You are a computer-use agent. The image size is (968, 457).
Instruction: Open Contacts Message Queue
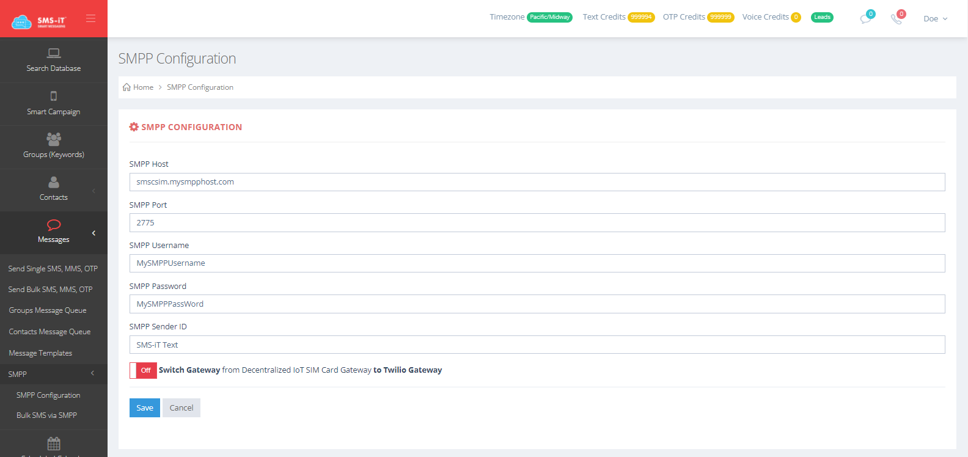[50, 332]
